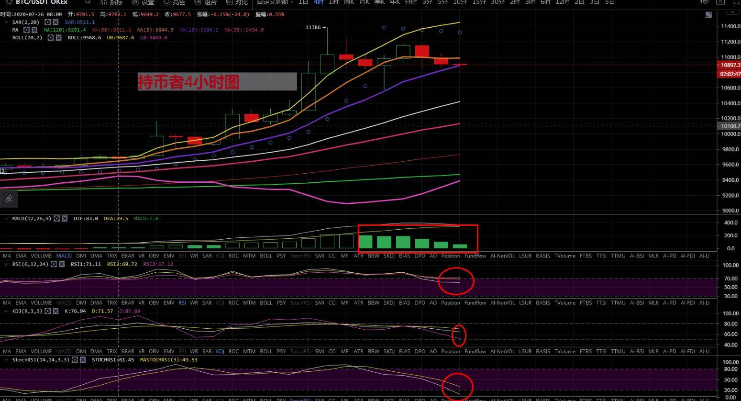Screen dimensions: 741x401
Task: Click the 02:02:47 countdown timer label
Action: 729,74
